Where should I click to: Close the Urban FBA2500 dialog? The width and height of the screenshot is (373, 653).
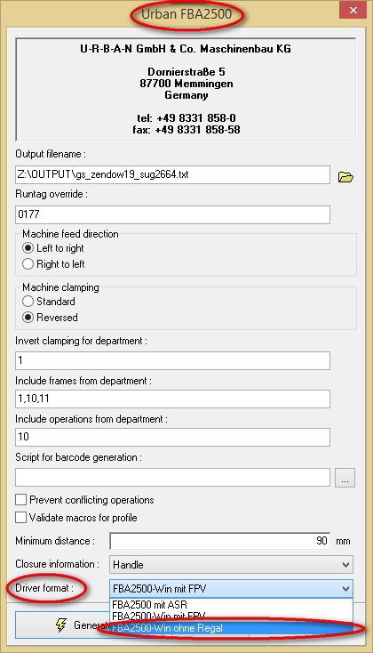(x=353, y=10)
